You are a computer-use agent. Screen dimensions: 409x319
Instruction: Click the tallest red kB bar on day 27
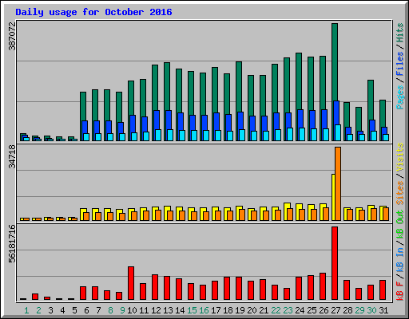335,263
